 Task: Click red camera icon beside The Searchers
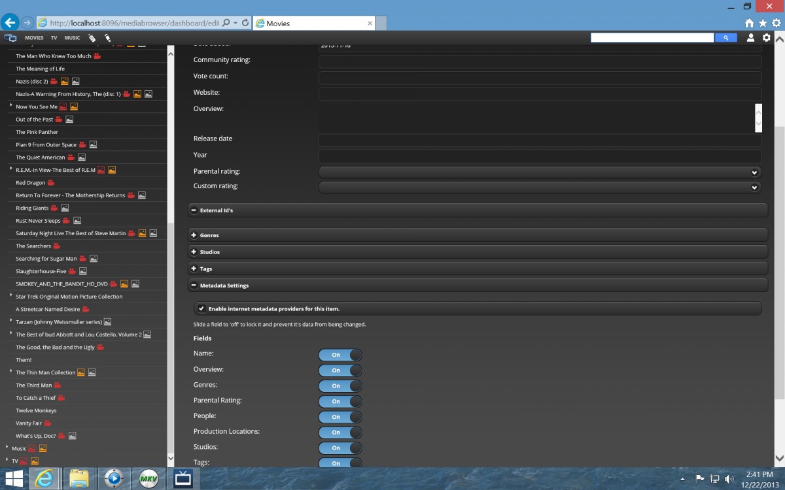[56, 246]
